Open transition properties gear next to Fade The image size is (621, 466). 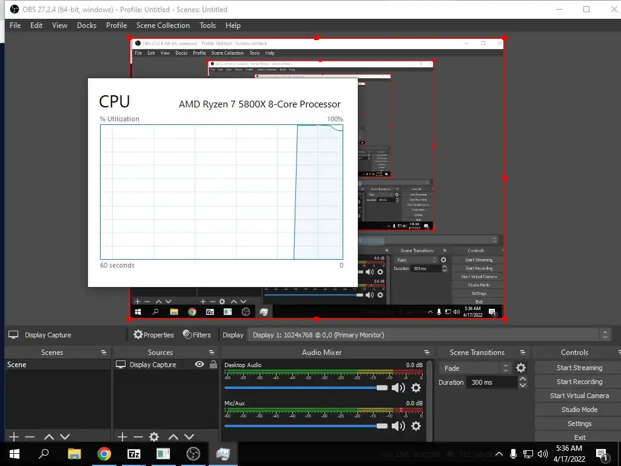[x=521, y=368]
